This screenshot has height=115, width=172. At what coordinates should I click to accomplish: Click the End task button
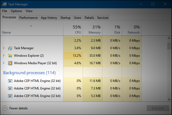point(158,108)
